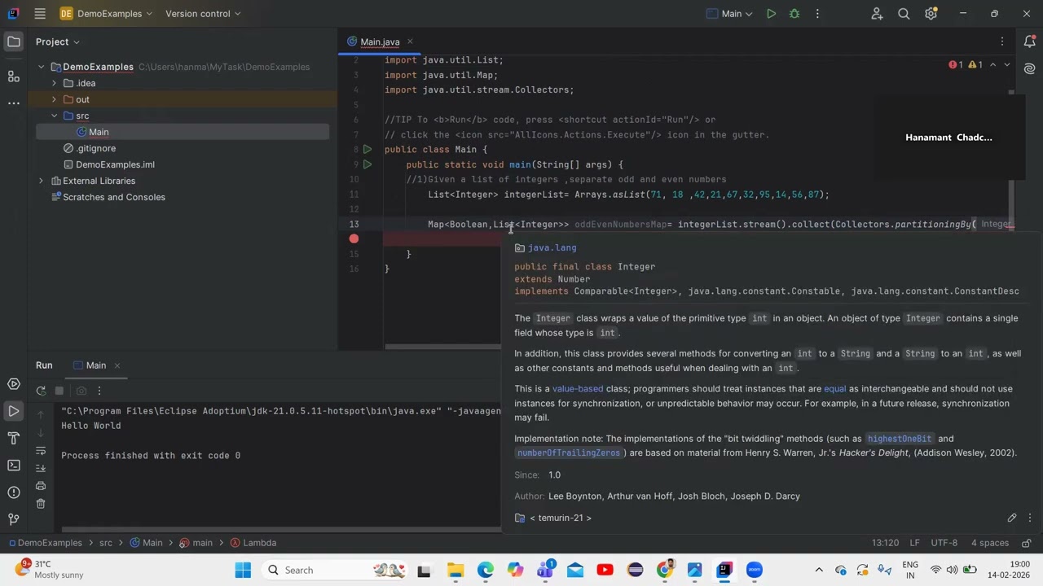Open Main run configuration dropdown
The image size is (1043, 586).
(729, 14)
